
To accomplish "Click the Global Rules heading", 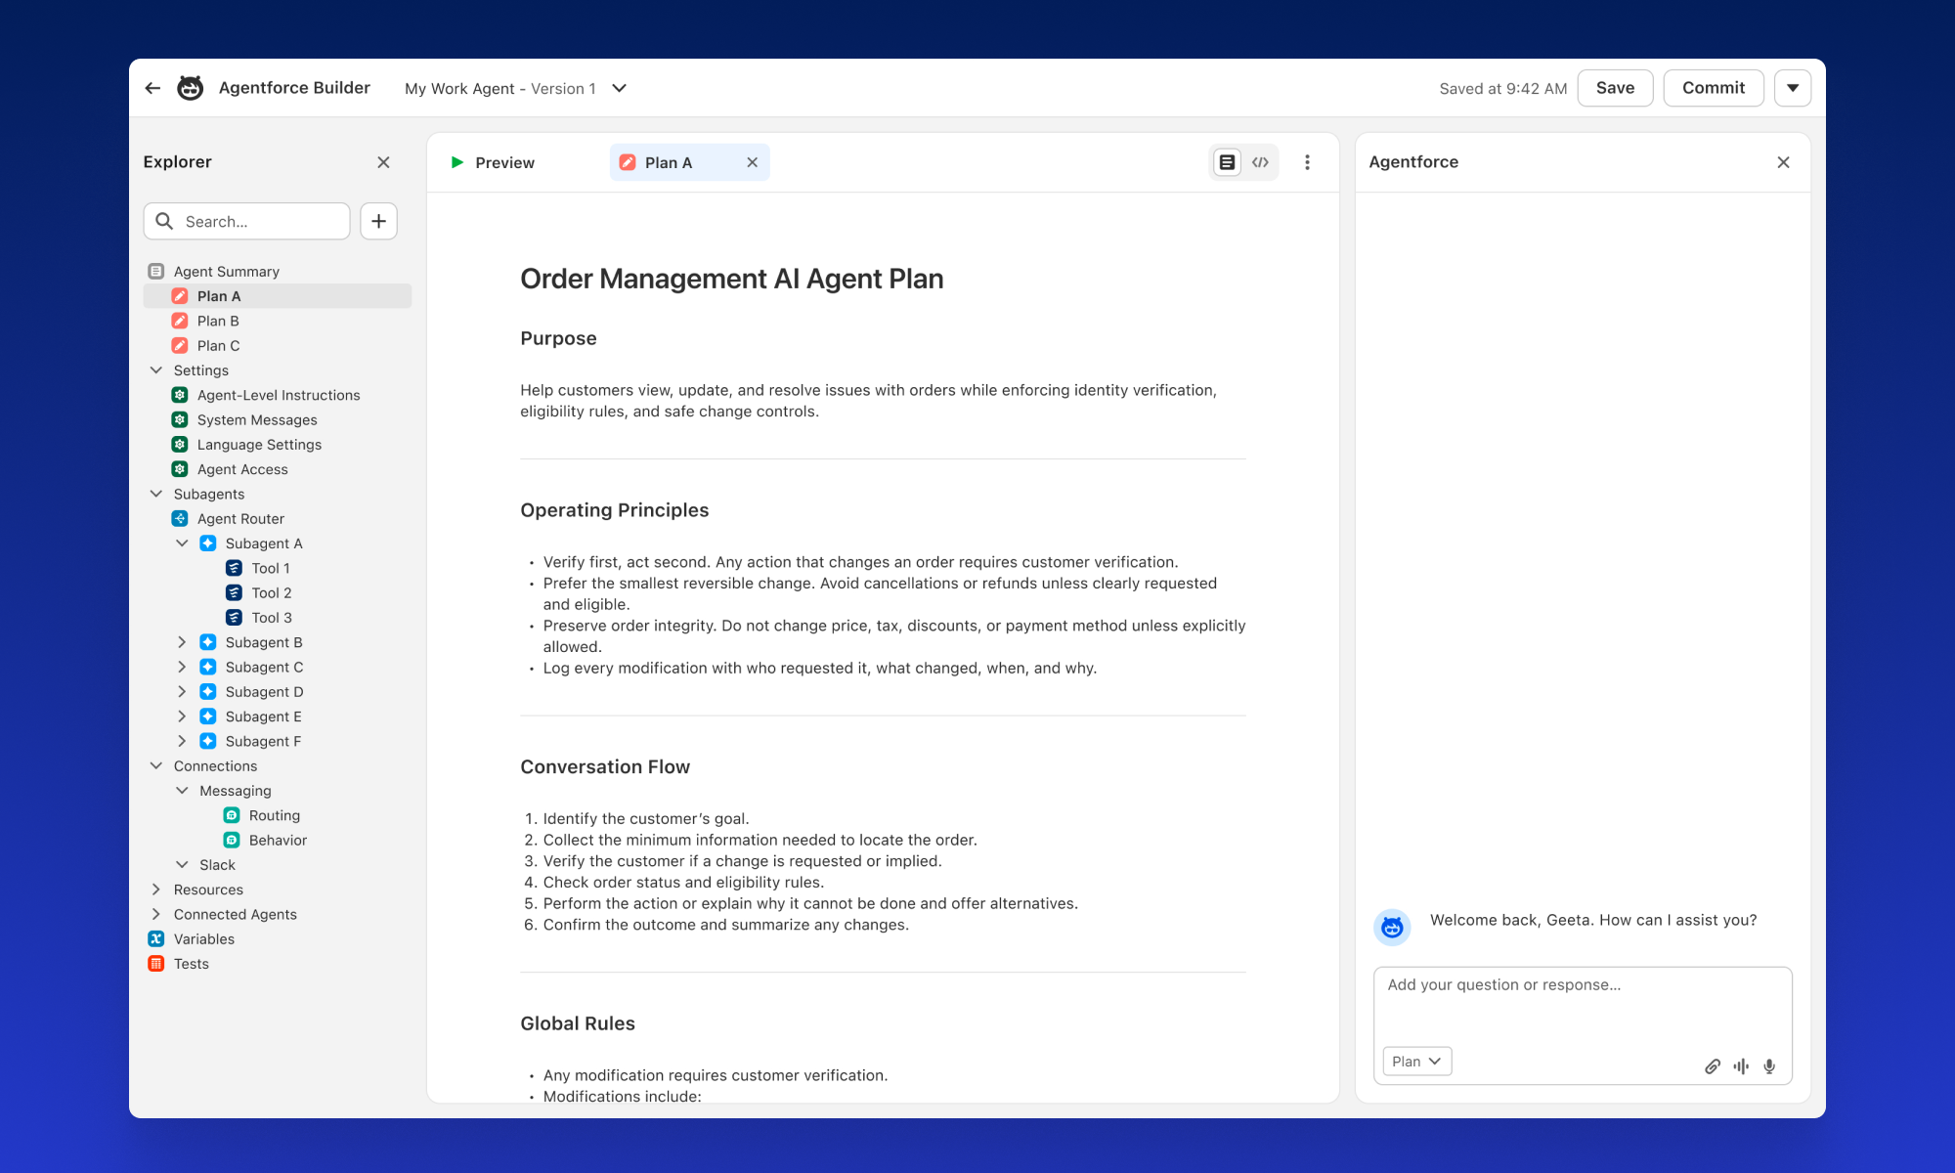I will pyautogui.click(x=577, y=1023).
